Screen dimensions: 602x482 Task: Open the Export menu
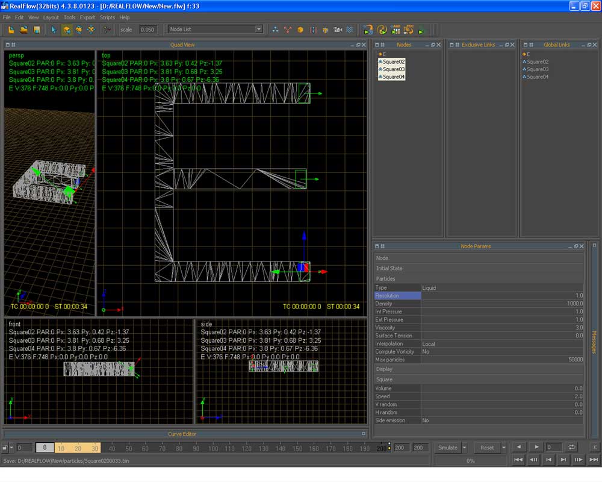click(87, 17)
